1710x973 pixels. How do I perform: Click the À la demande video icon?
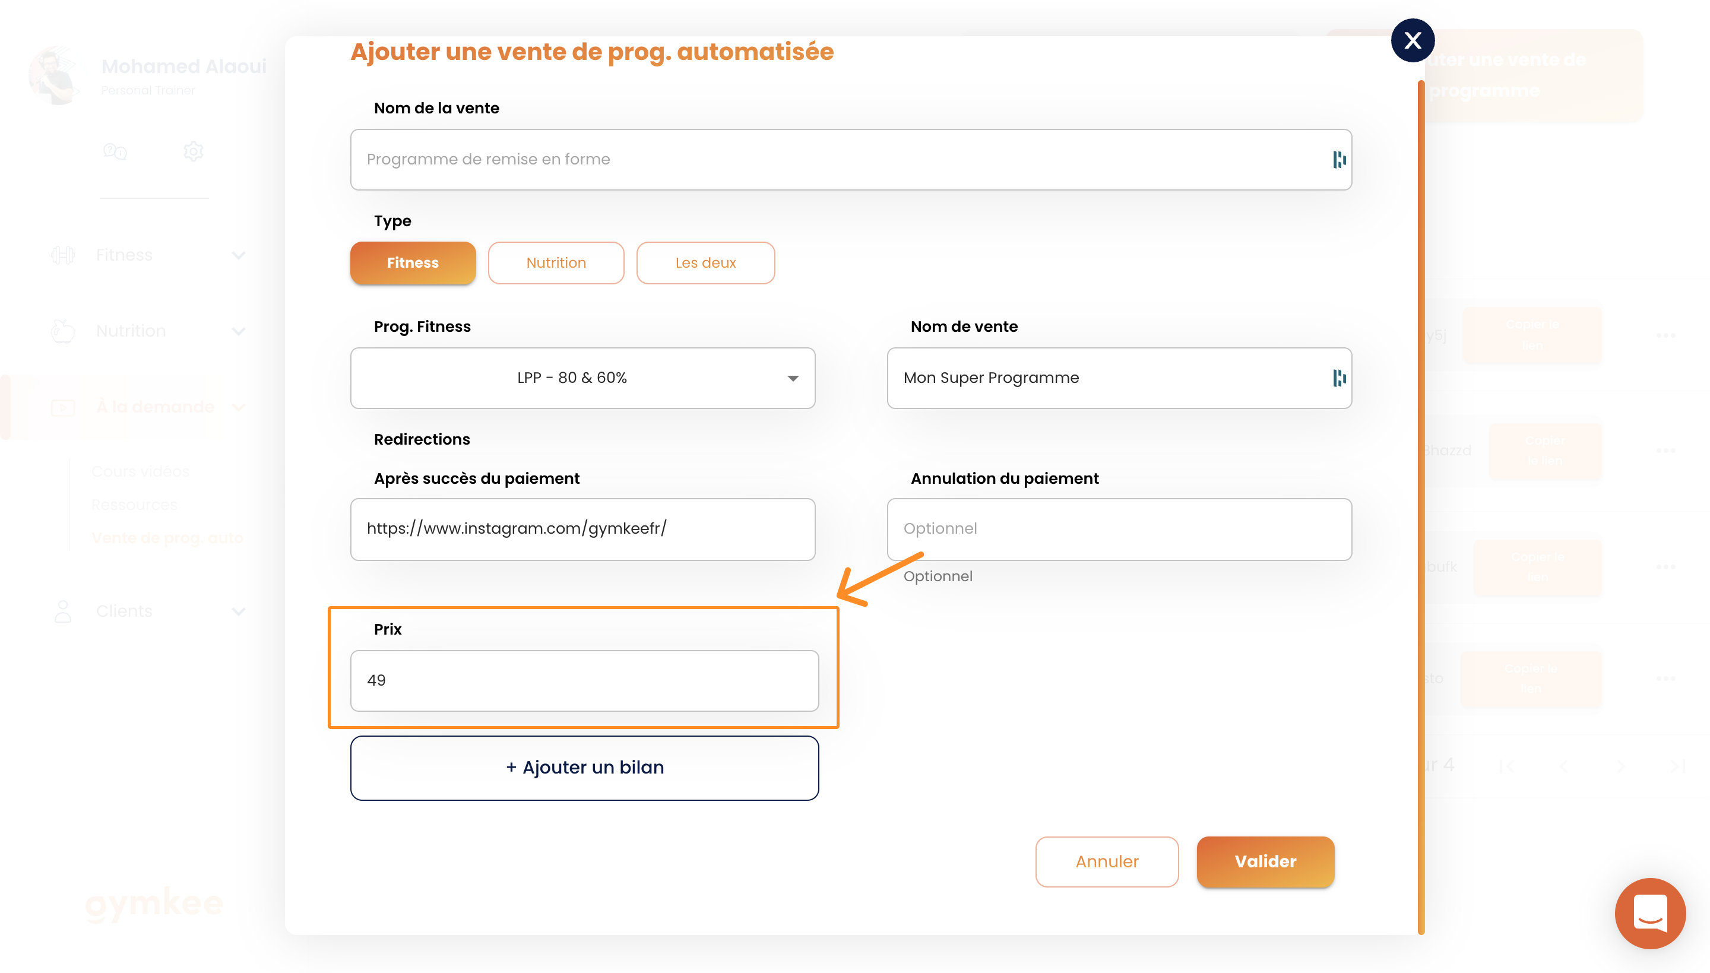(x=63, y=407)
